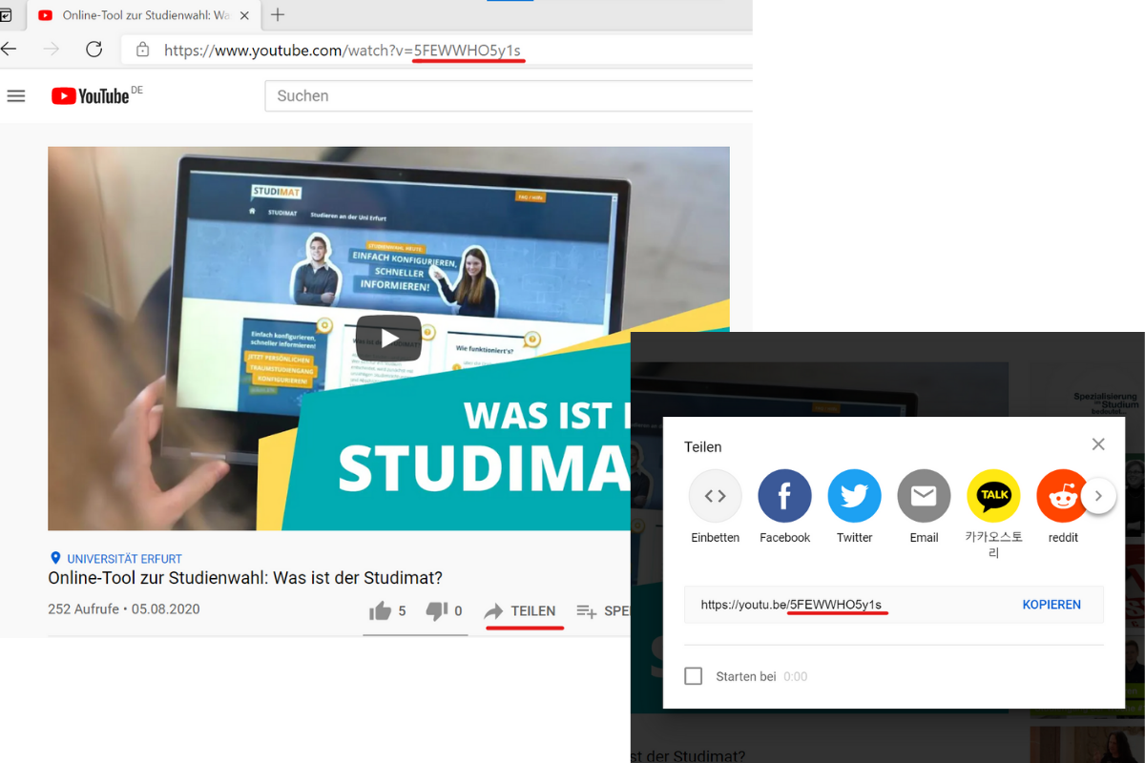Click the Suchen search field
Viewport: 1145px width, 763px height.
point(506,96)
